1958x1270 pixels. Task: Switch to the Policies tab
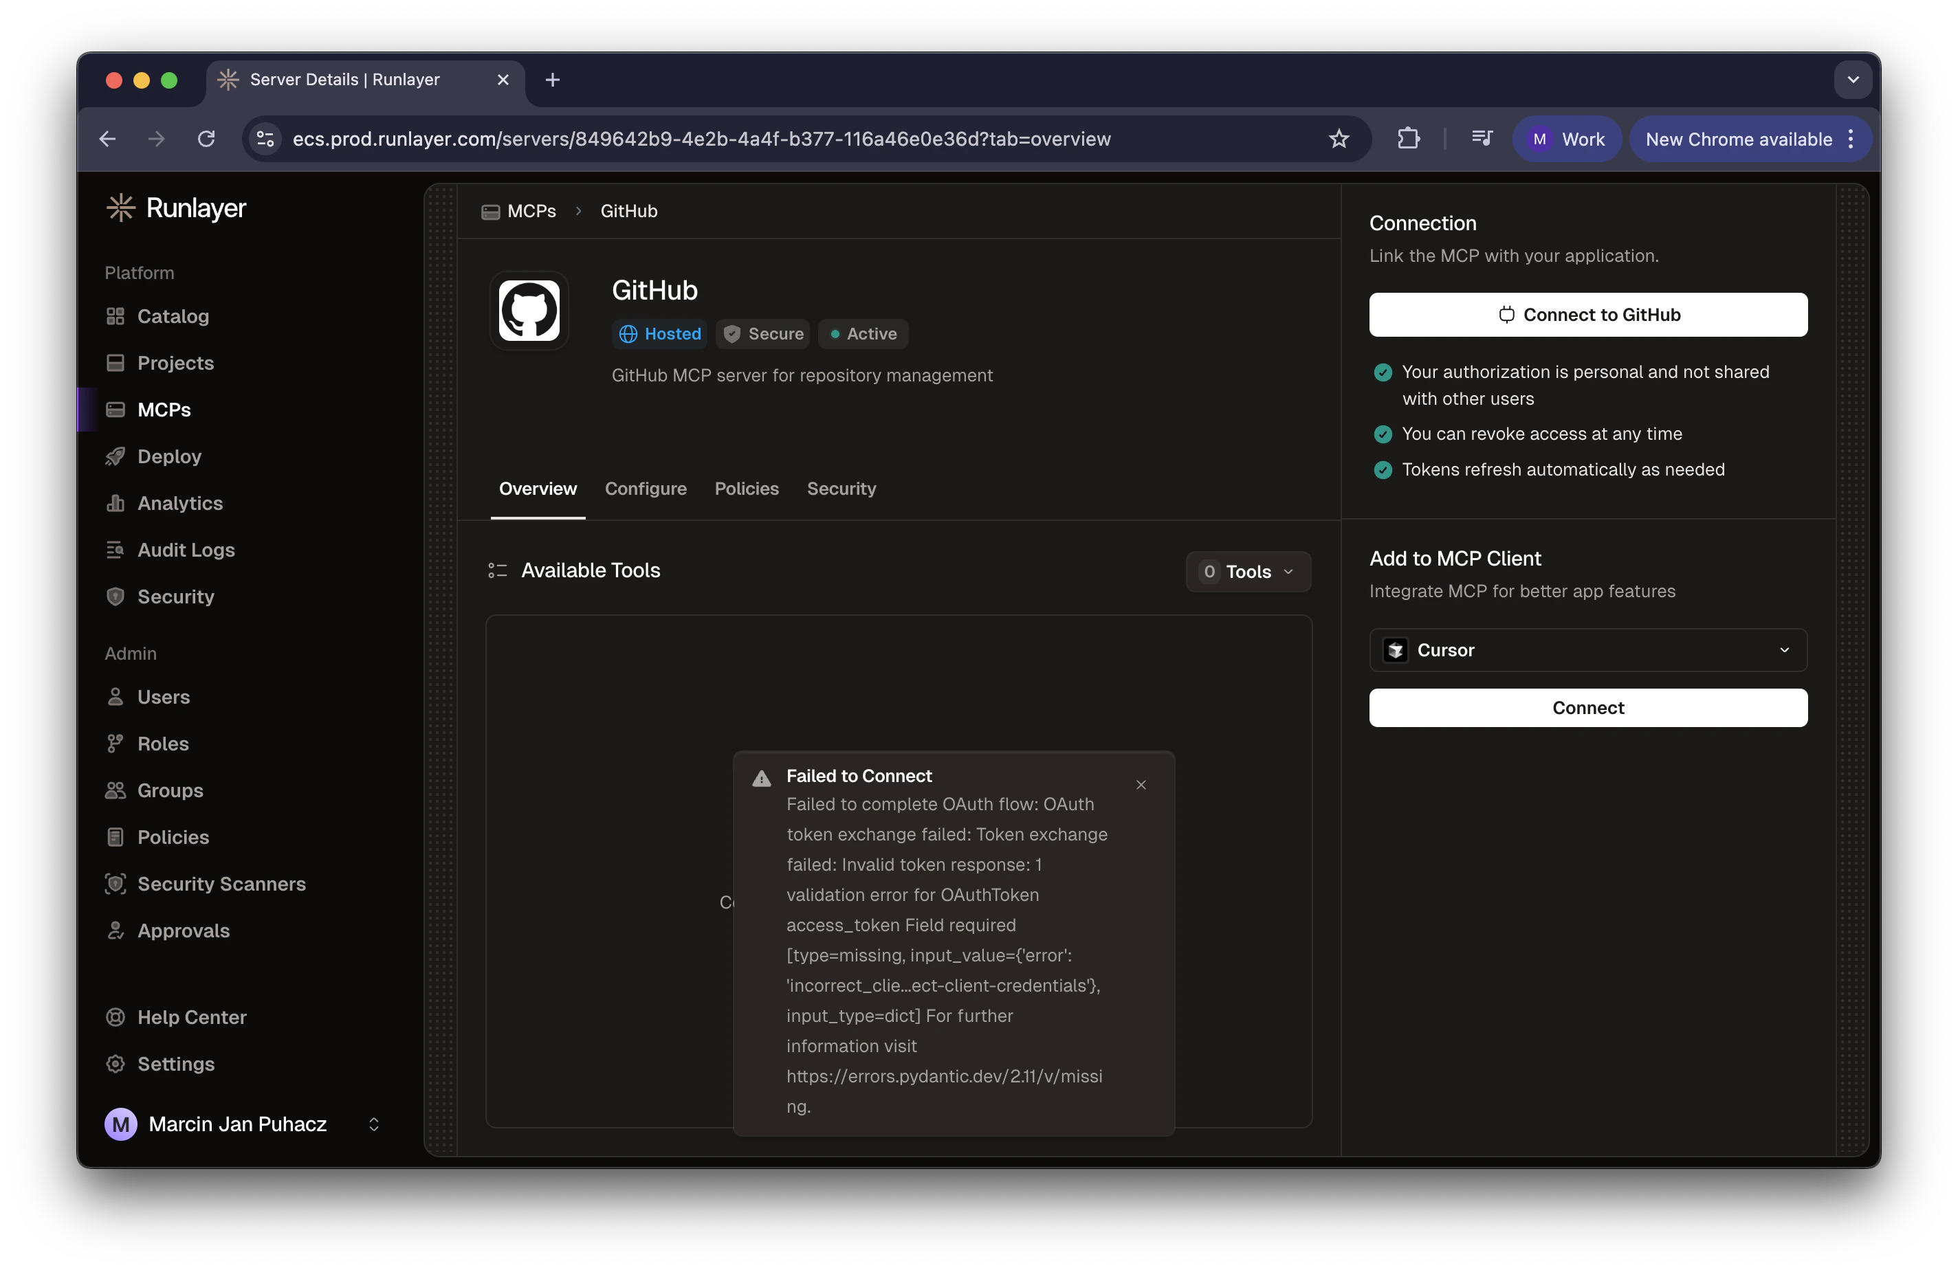pos(746,489)
